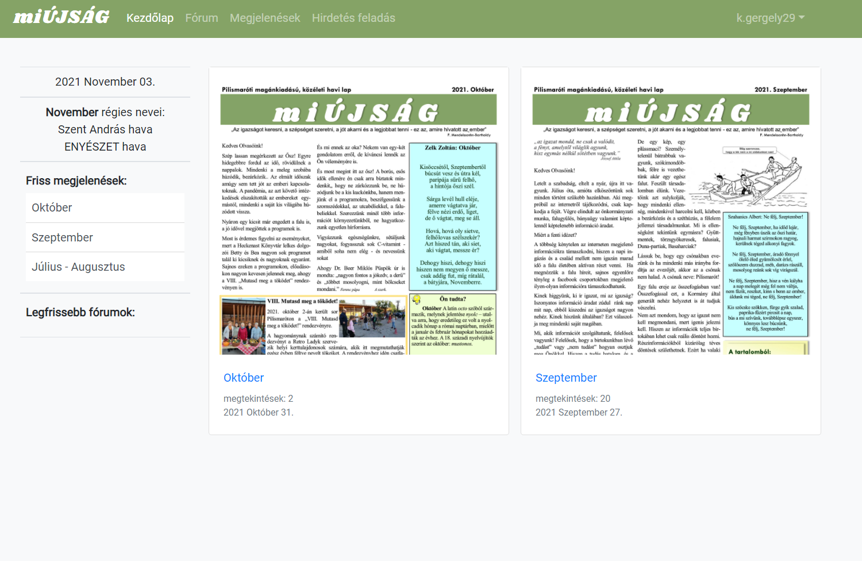This screenshot has height=561, width=862.
Task: Open the Kezdőlap nav item
Action: tap(150, 18)
